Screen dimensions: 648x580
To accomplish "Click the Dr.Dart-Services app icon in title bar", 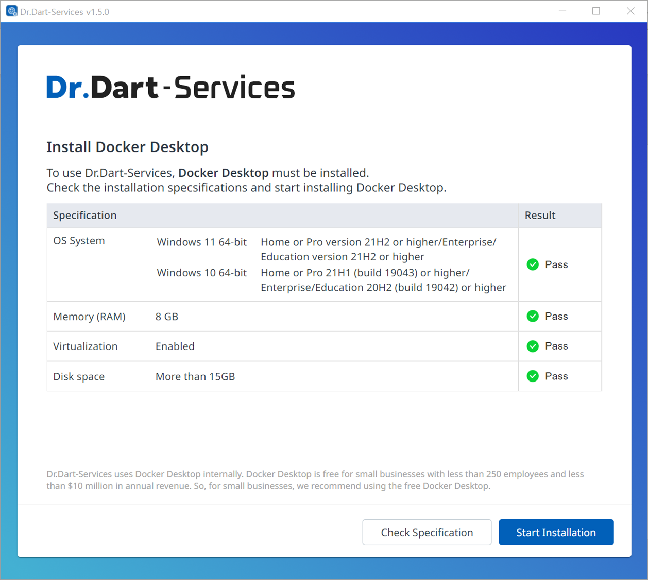I will click(11, 11).
